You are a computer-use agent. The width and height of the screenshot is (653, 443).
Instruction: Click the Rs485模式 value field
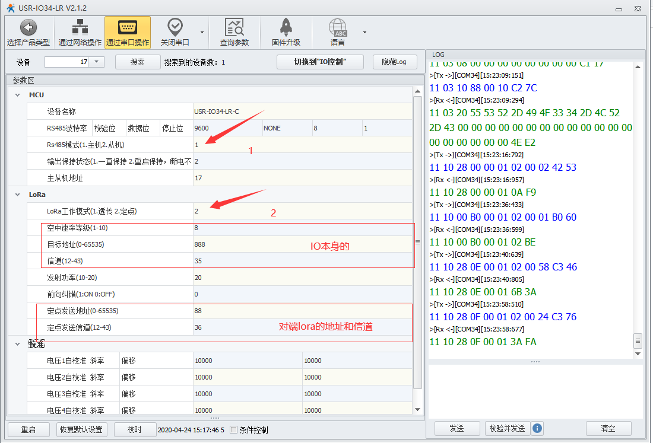point(302,145)
